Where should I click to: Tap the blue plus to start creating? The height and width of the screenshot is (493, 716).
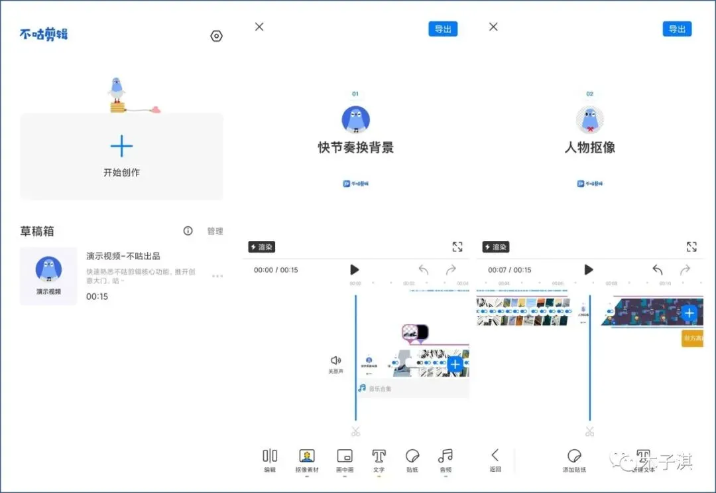point(121,146)
